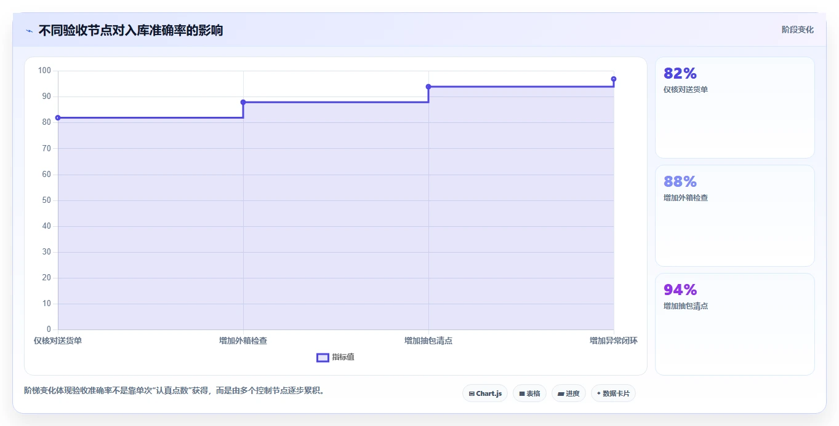839x426 pixels.
Task: Click the description text starting with 阶梯变化体现验收准确率
Action: tap(174, 390)
